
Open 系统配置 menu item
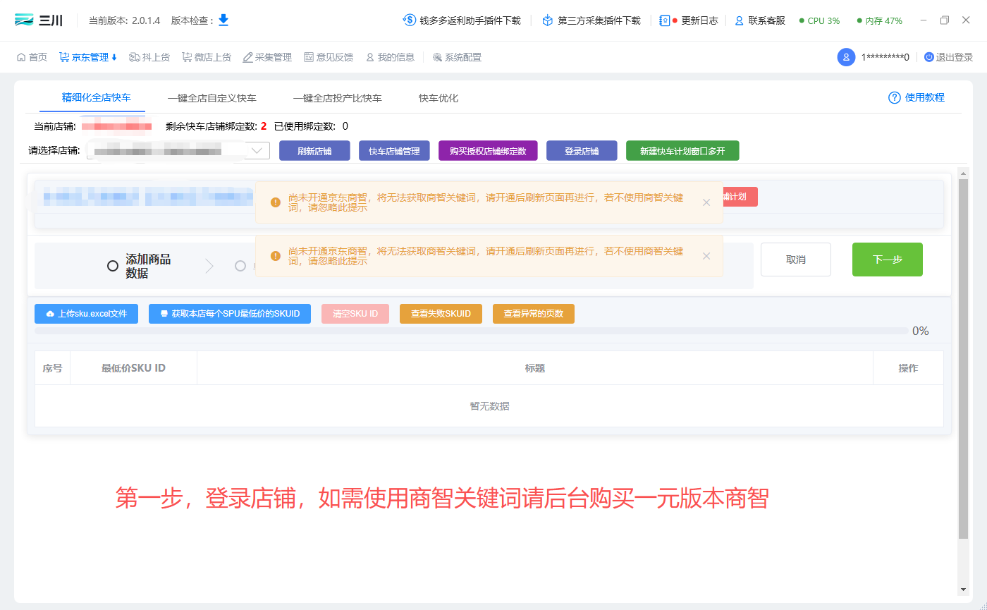(458, 57)
